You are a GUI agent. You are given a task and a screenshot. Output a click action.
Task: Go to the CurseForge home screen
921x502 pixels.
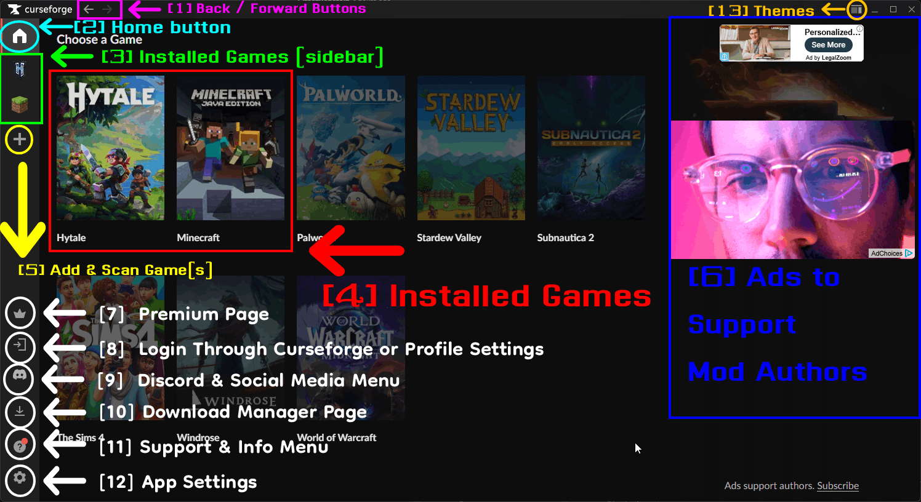[x=20, y=36]
